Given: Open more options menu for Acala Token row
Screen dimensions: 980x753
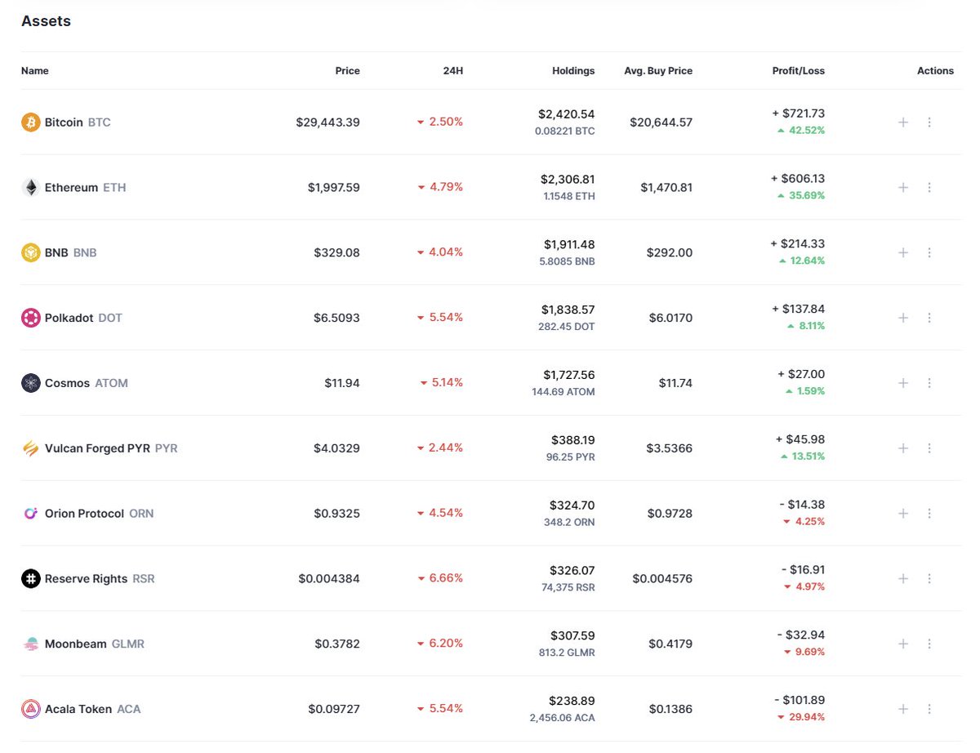Looking at the screenshot, I should click(929, 709).
